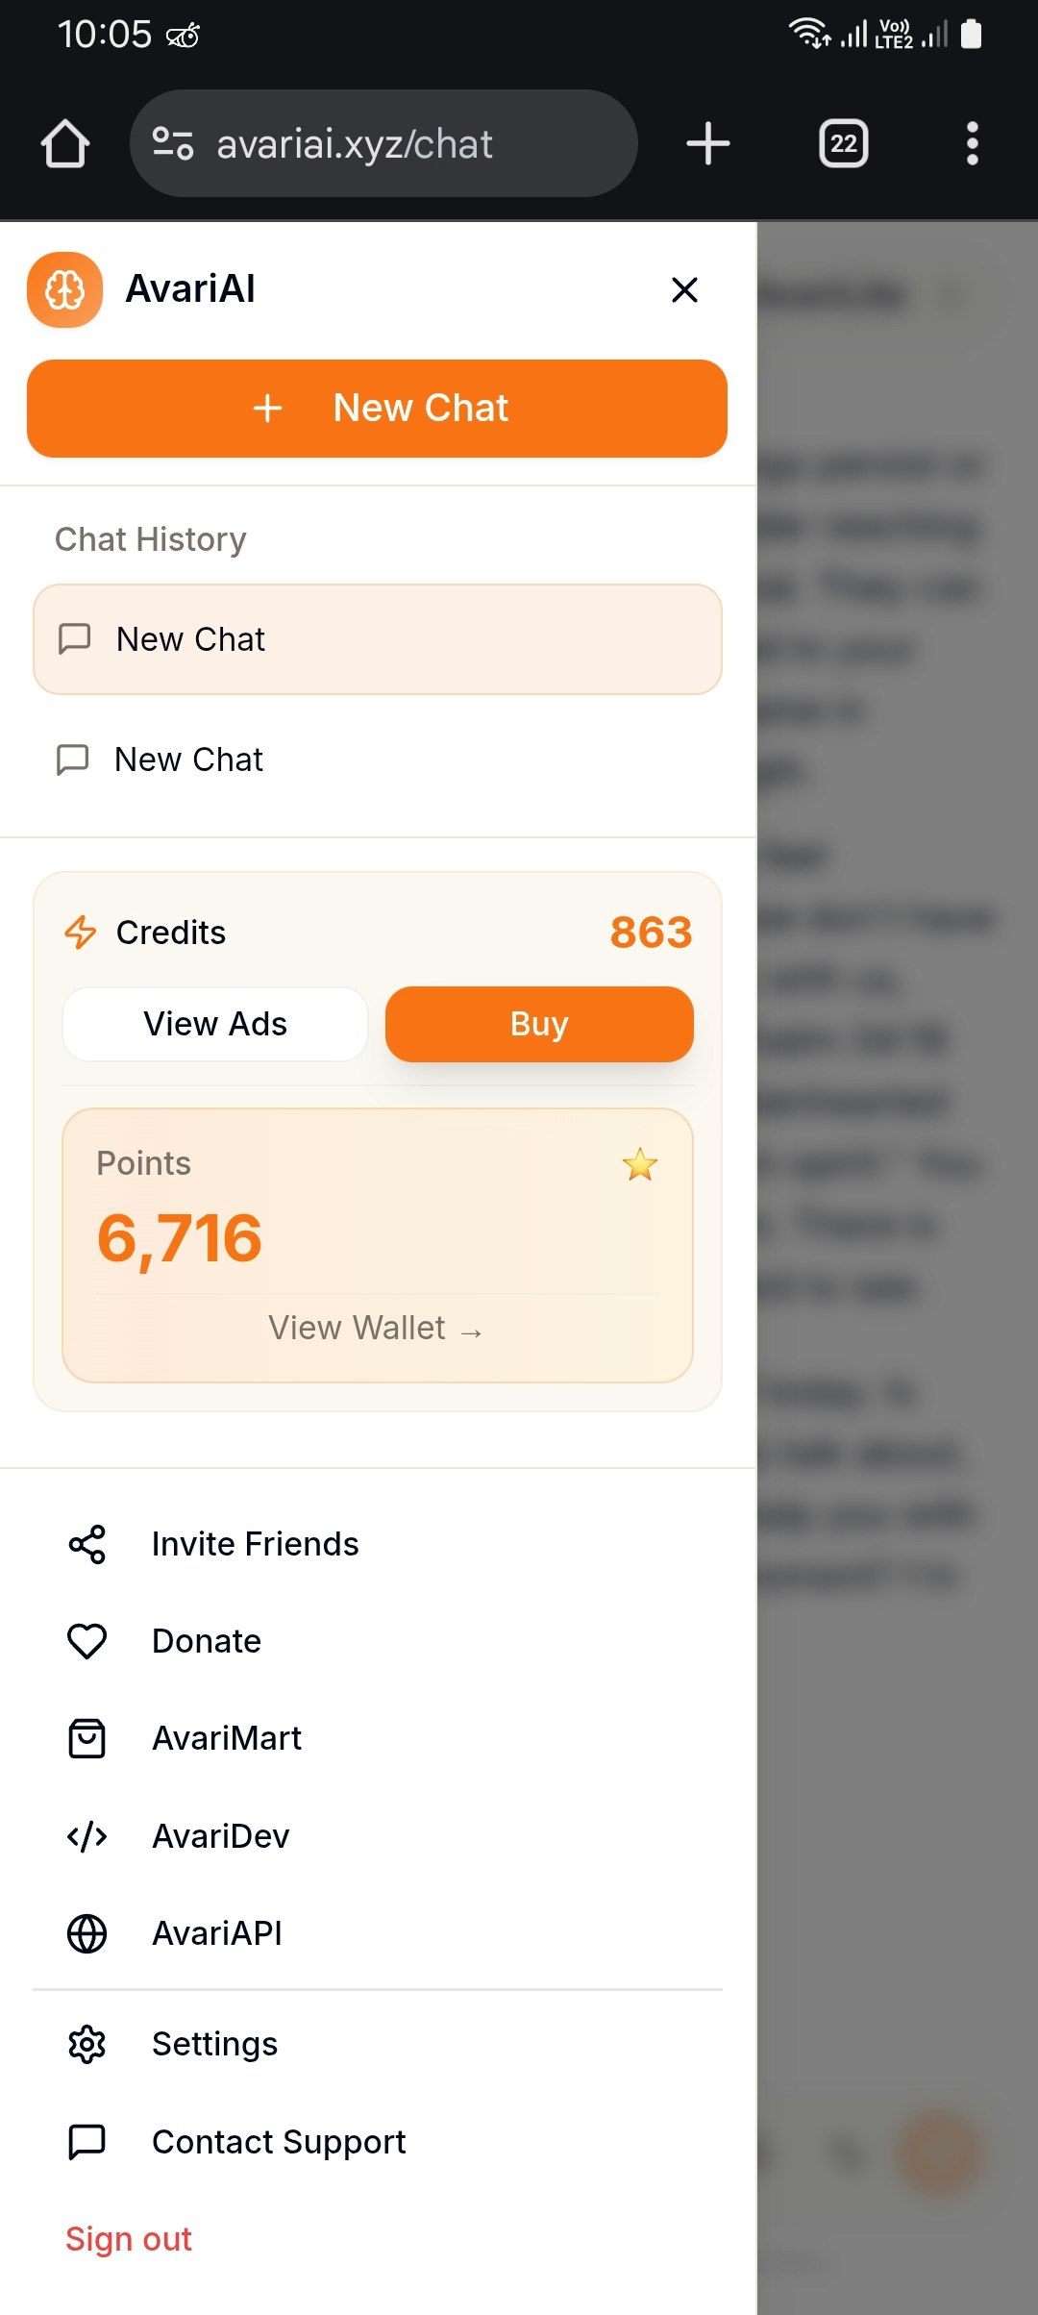Click the star icon on the Points card

639,1165
